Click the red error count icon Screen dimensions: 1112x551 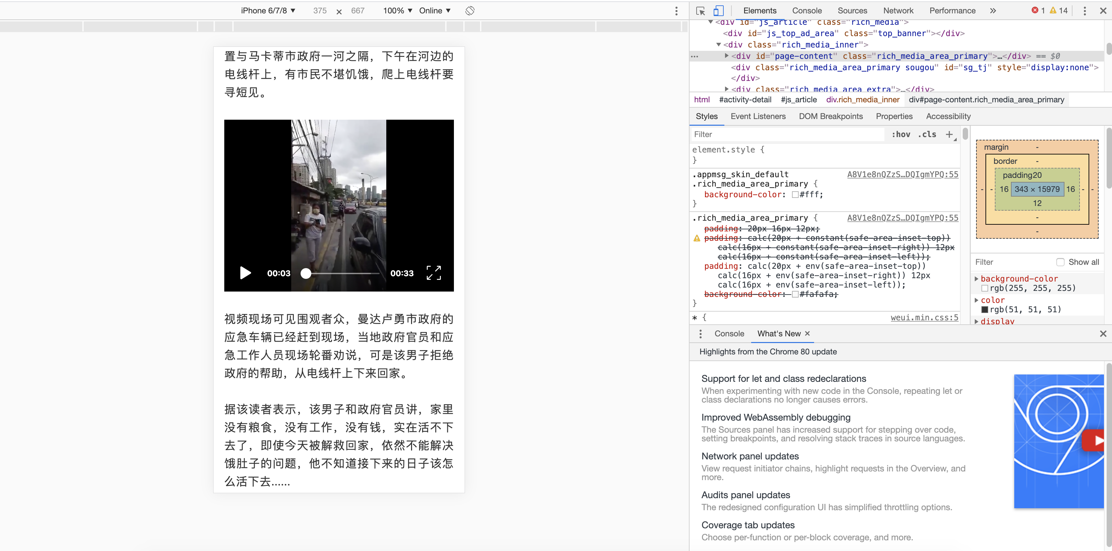pos(1035,10)
